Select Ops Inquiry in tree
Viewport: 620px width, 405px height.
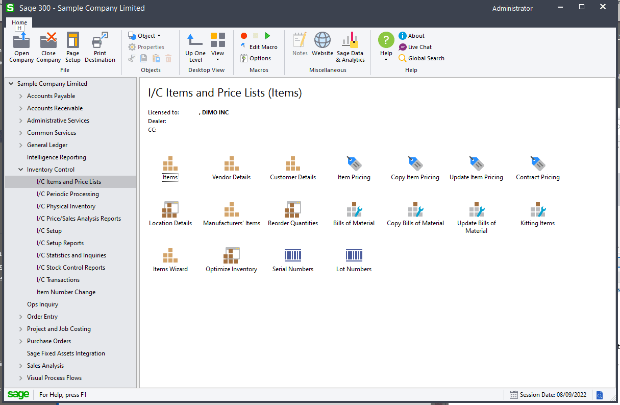pos(42,304)
